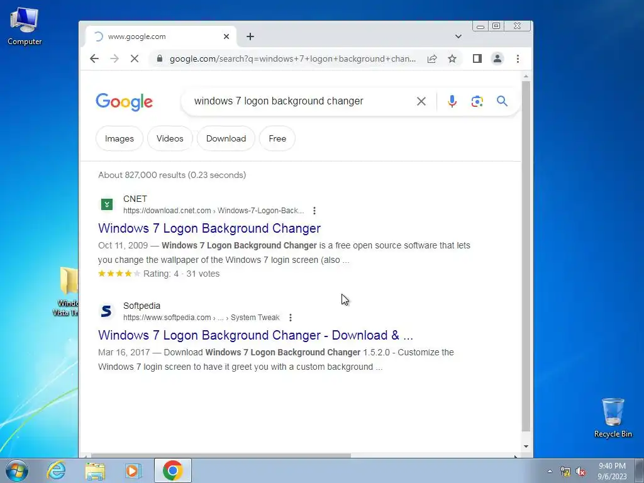
Task: Open the clock showing 9:40 PM
Action: point(612,471)
